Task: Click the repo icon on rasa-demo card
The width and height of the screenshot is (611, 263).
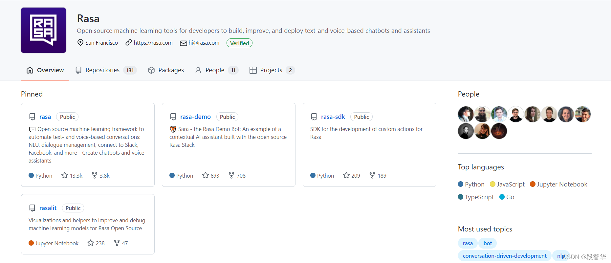Action: (x=173, y=117)
